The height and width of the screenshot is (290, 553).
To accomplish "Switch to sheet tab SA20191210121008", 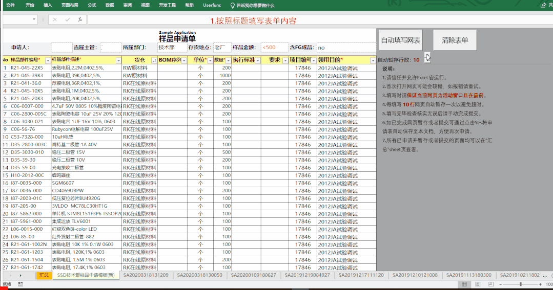I will coord(415,275).
